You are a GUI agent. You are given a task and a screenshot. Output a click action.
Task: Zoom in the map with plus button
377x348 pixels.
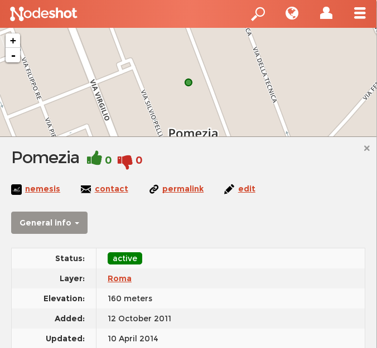pyautogui.click(x=13, y=41)
